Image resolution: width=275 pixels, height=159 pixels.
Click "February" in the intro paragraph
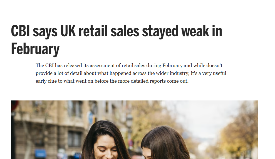[x=172, y=65]
